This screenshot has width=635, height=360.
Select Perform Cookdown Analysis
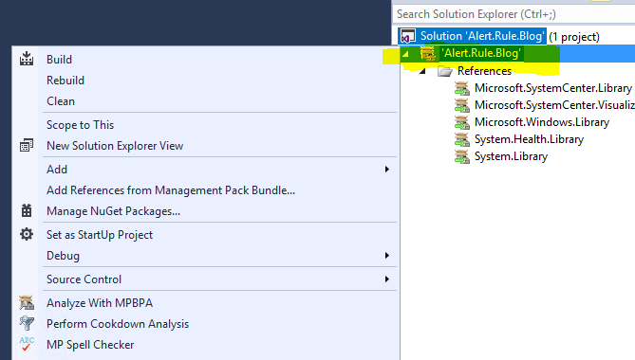click(118, 324)
